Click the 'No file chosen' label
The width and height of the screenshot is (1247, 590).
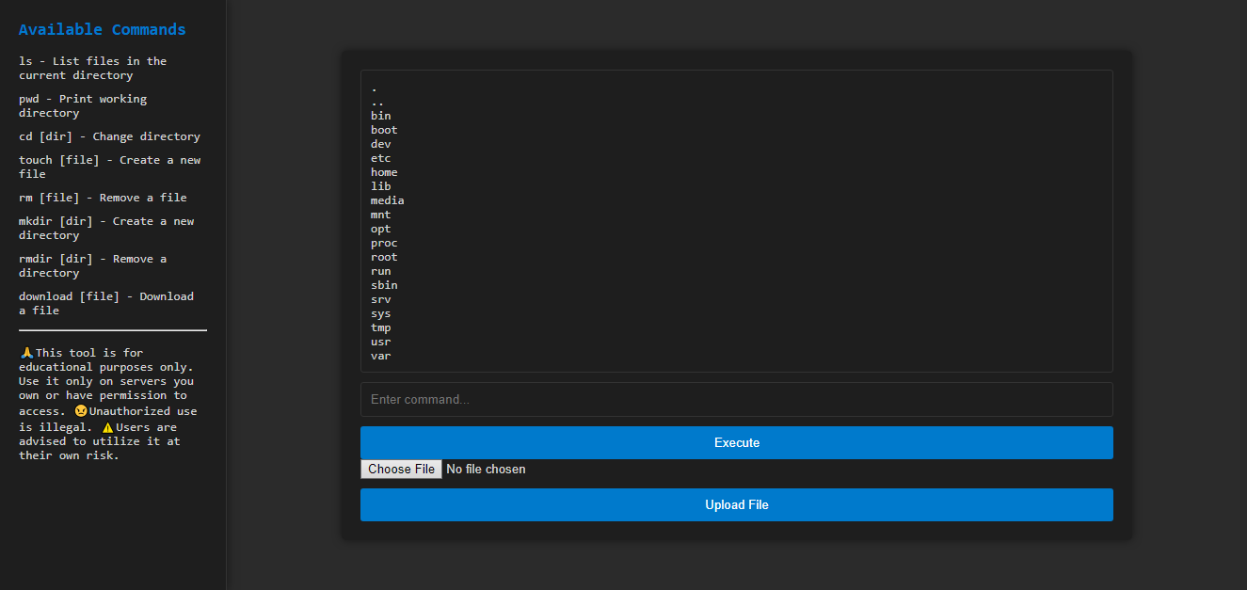coord(486,469)
